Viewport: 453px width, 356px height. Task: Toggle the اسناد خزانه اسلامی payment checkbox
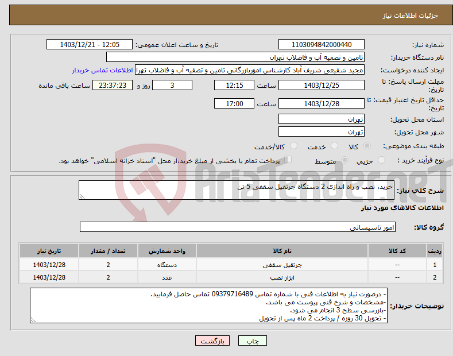tap(288, 160)
